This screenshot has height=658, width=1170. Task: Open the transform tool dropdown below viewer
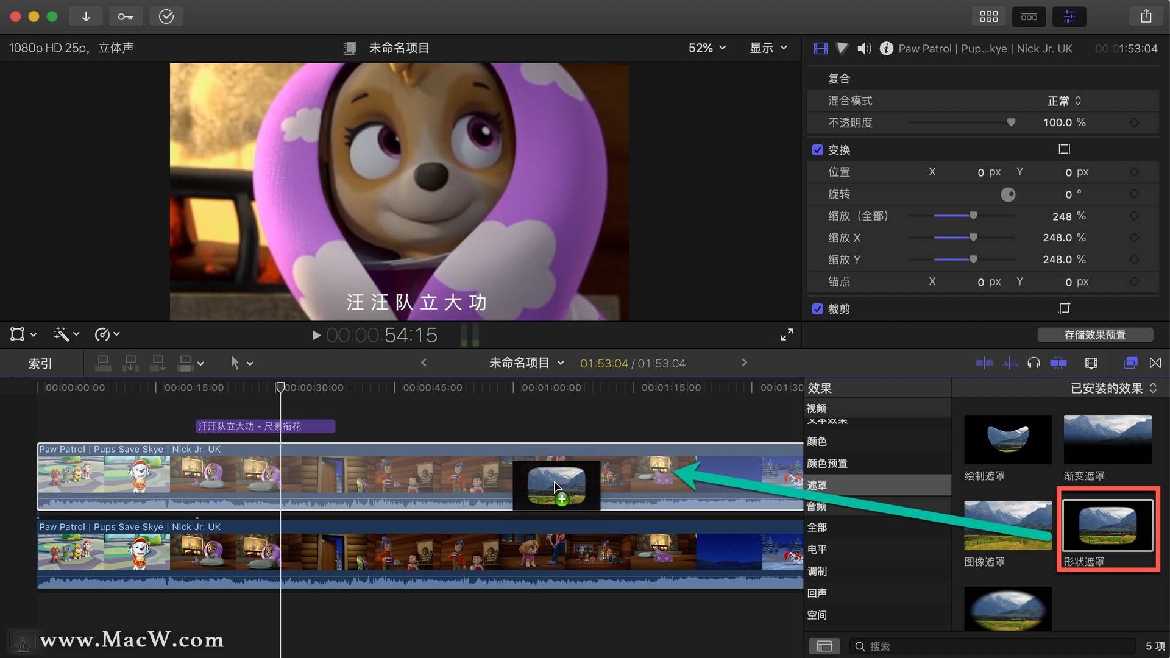[23, 334]
